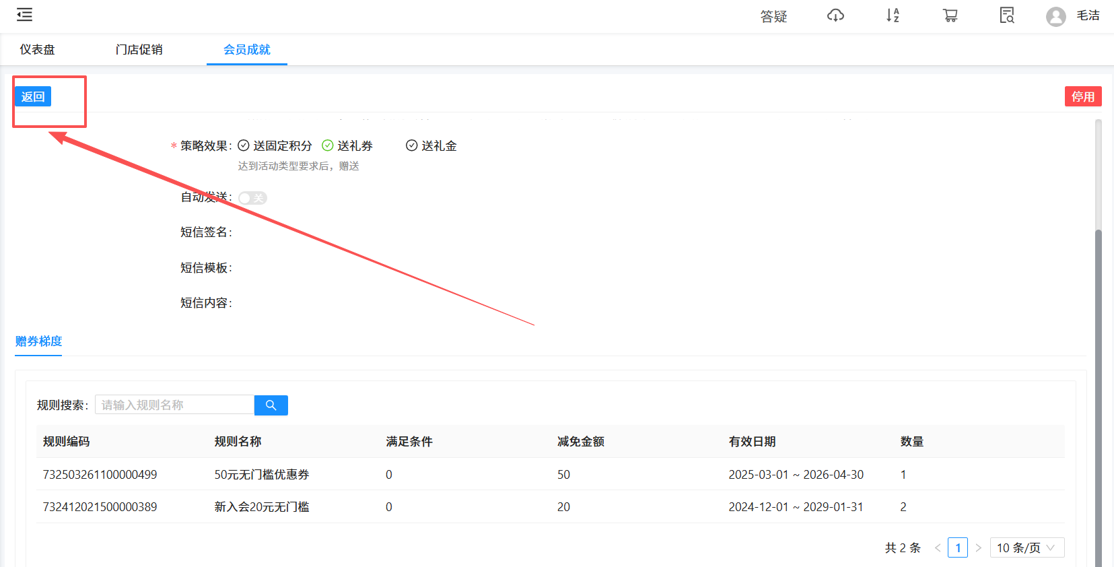Focus the 规则搜索 name input field
The image size is (1114, 567).
click(174, 405)
